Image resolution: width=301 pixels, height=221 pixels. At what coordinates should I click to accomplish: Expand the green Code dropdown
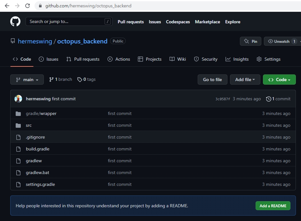pyautogui.click(x=279, y=80)
